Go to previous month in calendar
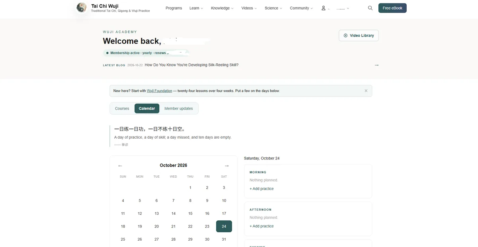The image size is (478, 247). pyautogui.click(x=120, y=166)
